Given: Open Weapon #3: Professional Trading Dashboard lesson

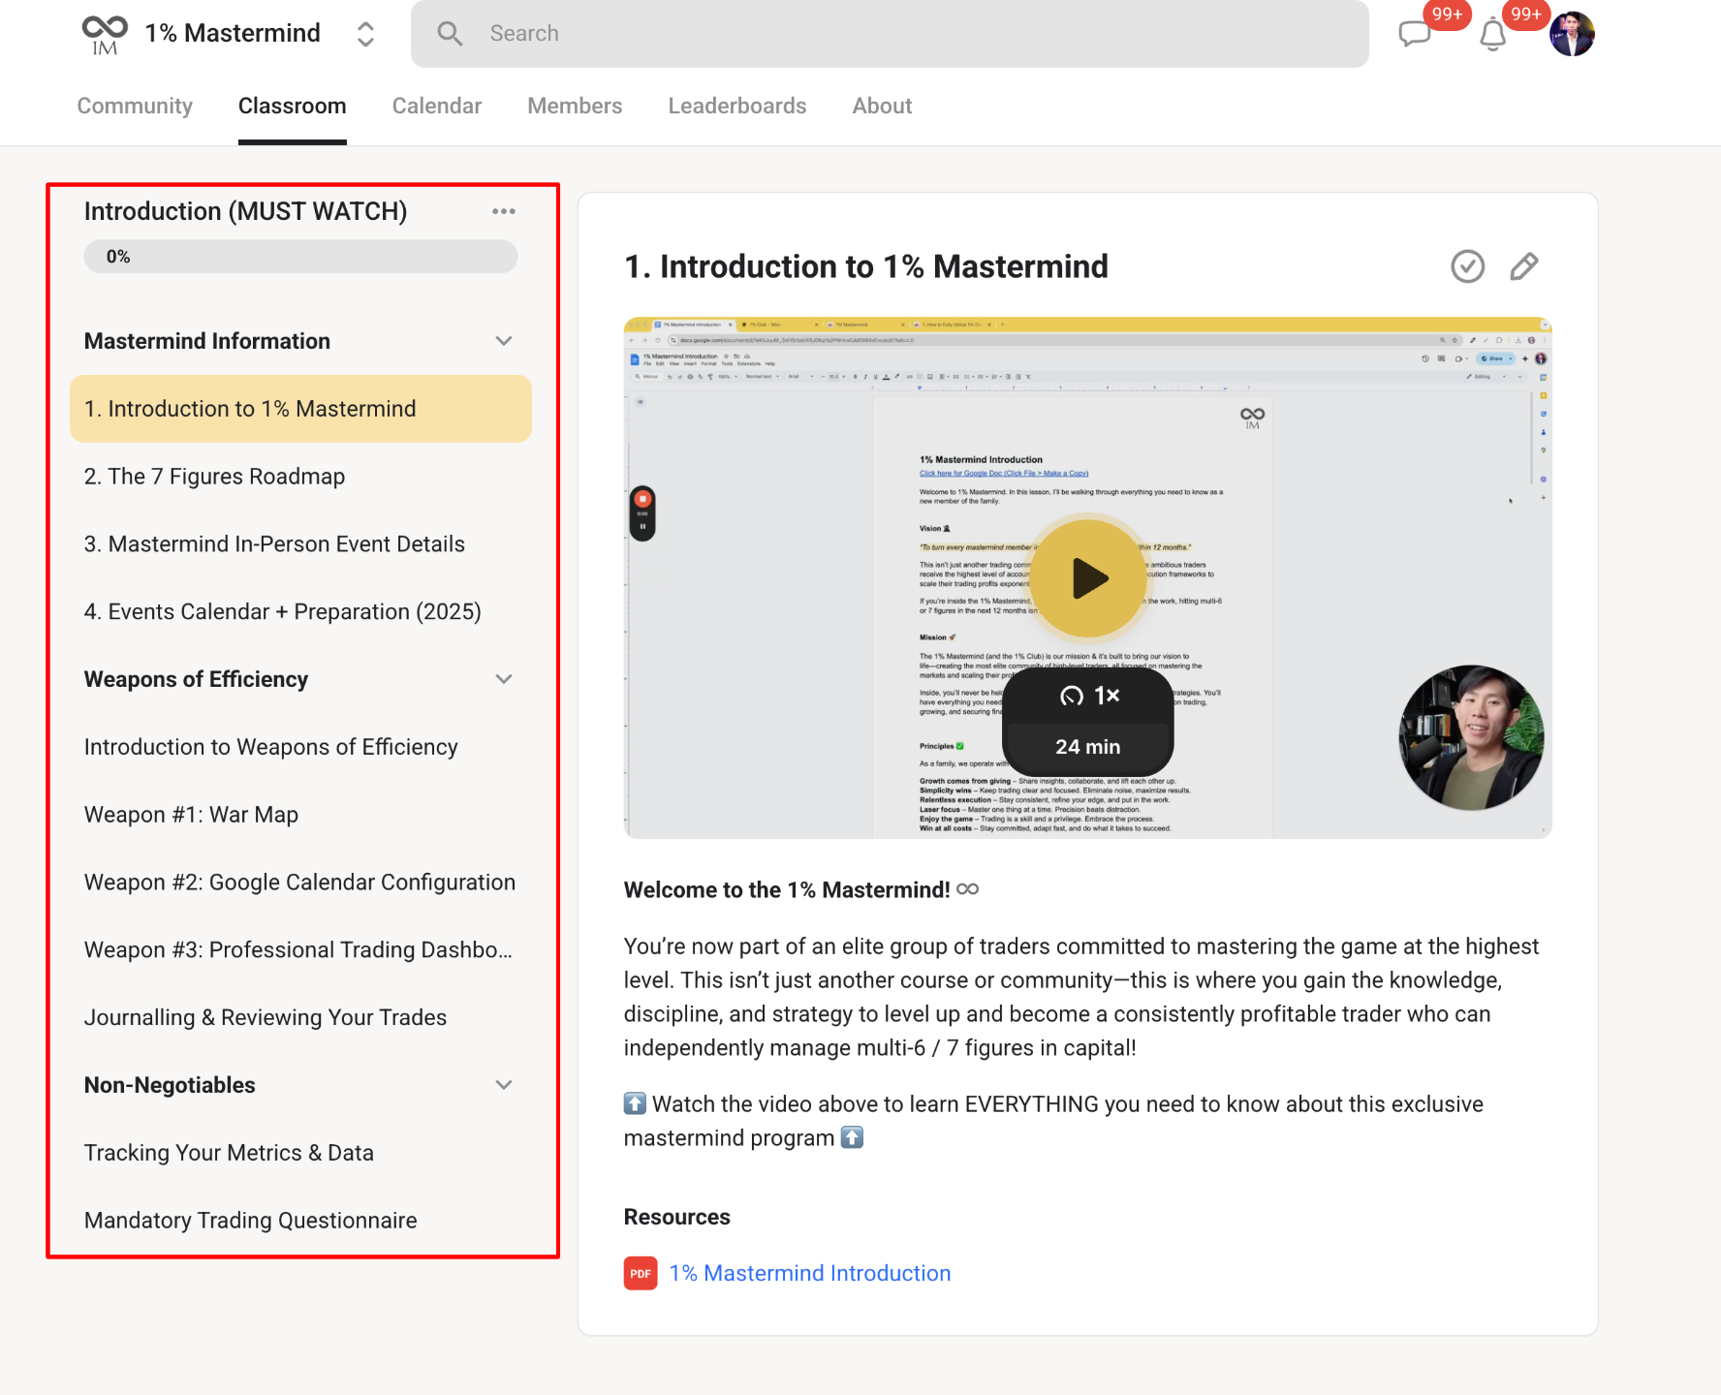Looking at the screenshot, I should click(x=301, y=949).
